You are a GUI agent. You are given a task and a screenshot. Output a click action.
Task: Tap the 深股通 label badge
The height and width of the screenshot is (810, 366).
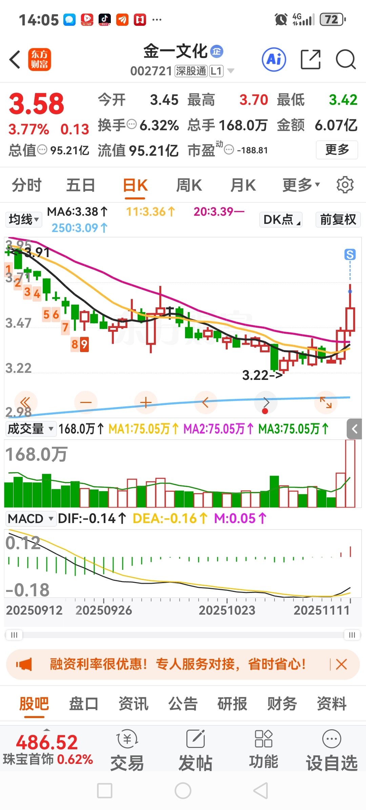pos(191,71)
